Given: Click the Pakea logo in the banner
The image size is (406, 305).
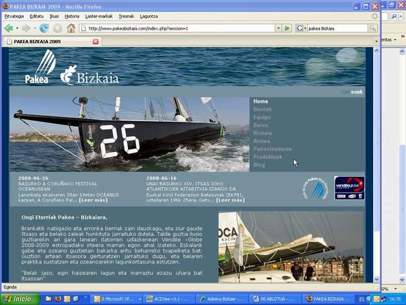Looking at the screenshot, I should pyautogui.click(x=40, y=66).
